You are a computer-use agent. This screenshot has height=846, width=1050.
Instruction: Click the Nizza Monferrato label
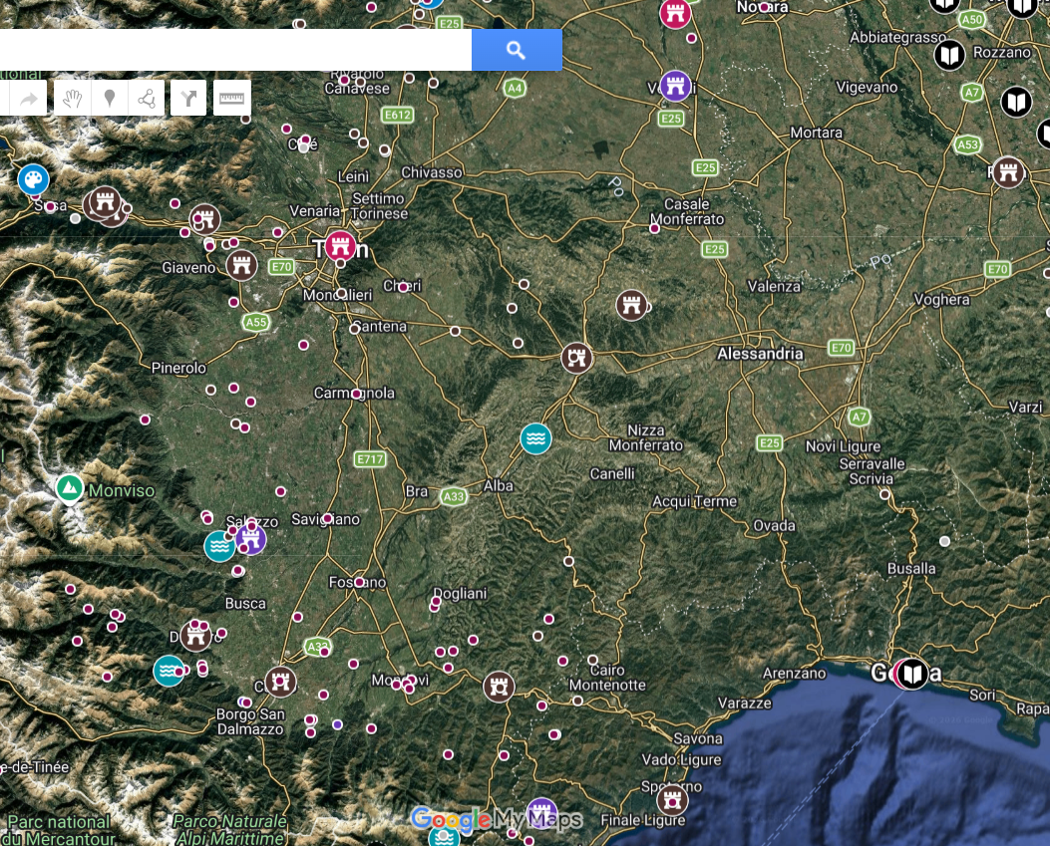645,437
